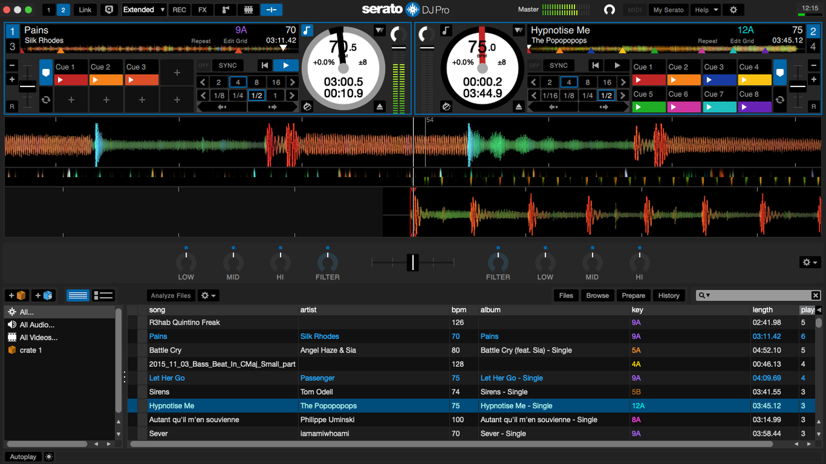Viewport: 826px width, 464px height.
Task: Toggle Repeat on right deck
Action: [x=708, y=41]
